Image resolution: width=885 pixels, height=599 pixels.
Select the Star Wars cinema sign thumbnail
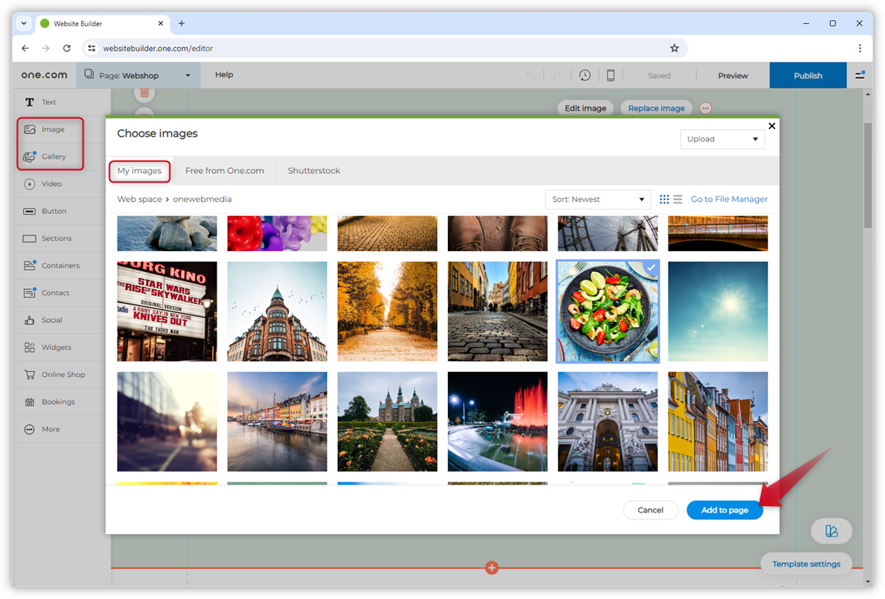[x=167, y=311]
